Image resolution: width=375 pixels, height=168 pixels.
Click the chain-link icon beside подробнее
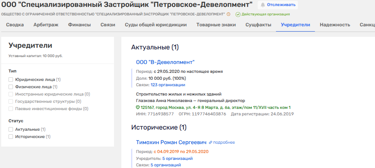click(x=211, y=142)
